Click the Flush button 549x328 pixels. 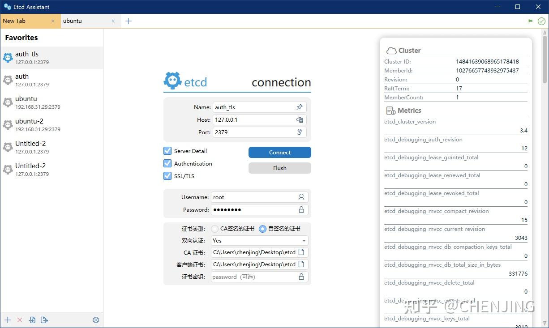279,168
